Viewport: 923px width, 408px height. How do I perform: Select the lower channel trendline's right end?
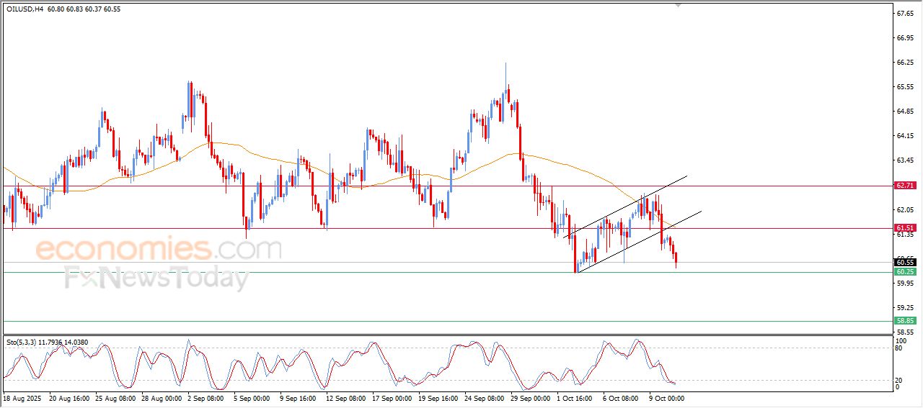(x=699, y=212)
